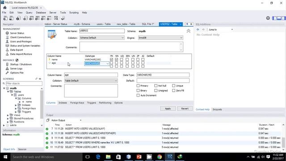
Task: Open Users and Privileges
Action: 21,42
